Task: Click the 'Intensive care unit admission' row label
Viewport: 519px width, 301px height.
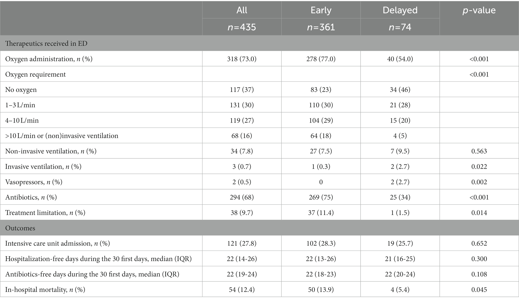Action: point(57,243)
